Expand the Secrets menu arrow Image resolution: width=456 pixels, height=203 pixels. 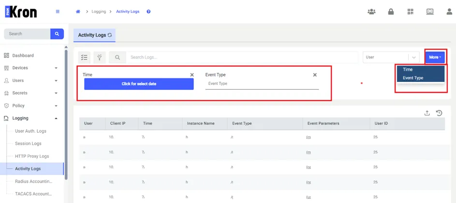[56, 94]
